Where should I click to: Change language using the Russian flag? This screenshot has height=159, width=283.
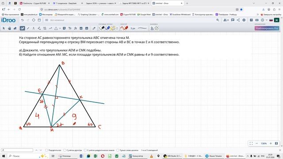271,20
